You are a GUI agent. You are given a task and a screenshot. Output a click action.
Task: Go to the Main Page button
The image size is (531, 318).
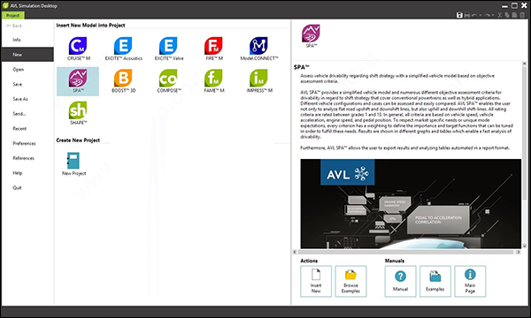[x=470, y=281]
